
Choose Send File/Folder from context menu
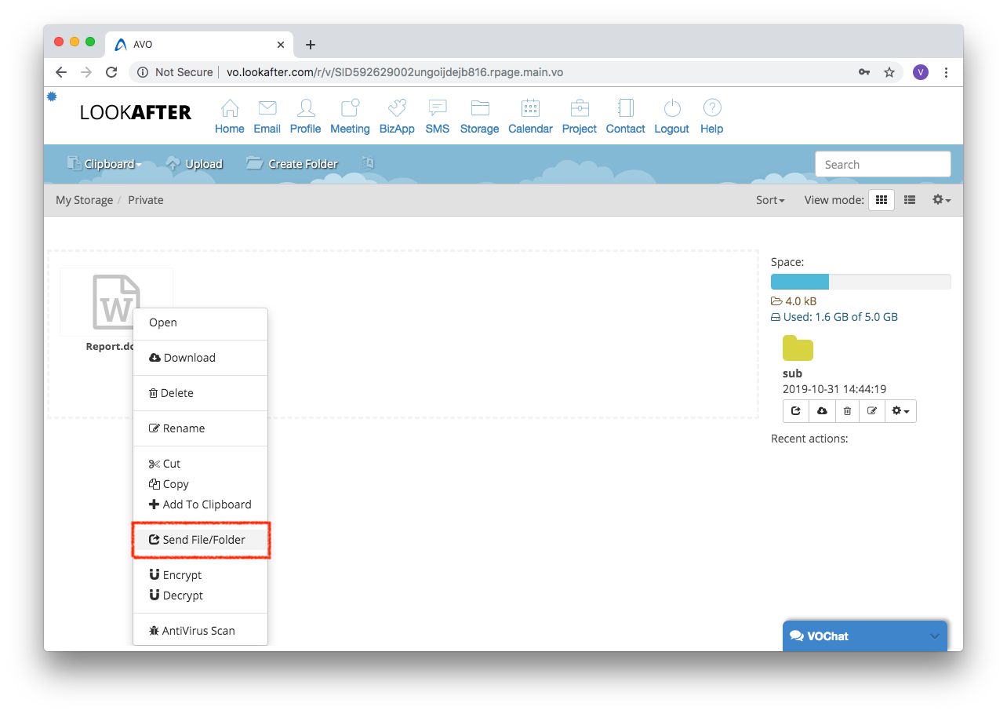click(x=203, y=540)
